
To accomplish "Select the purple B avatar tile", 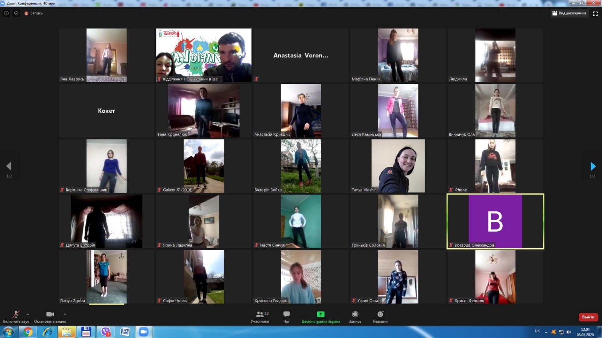I will click(495, 221).
